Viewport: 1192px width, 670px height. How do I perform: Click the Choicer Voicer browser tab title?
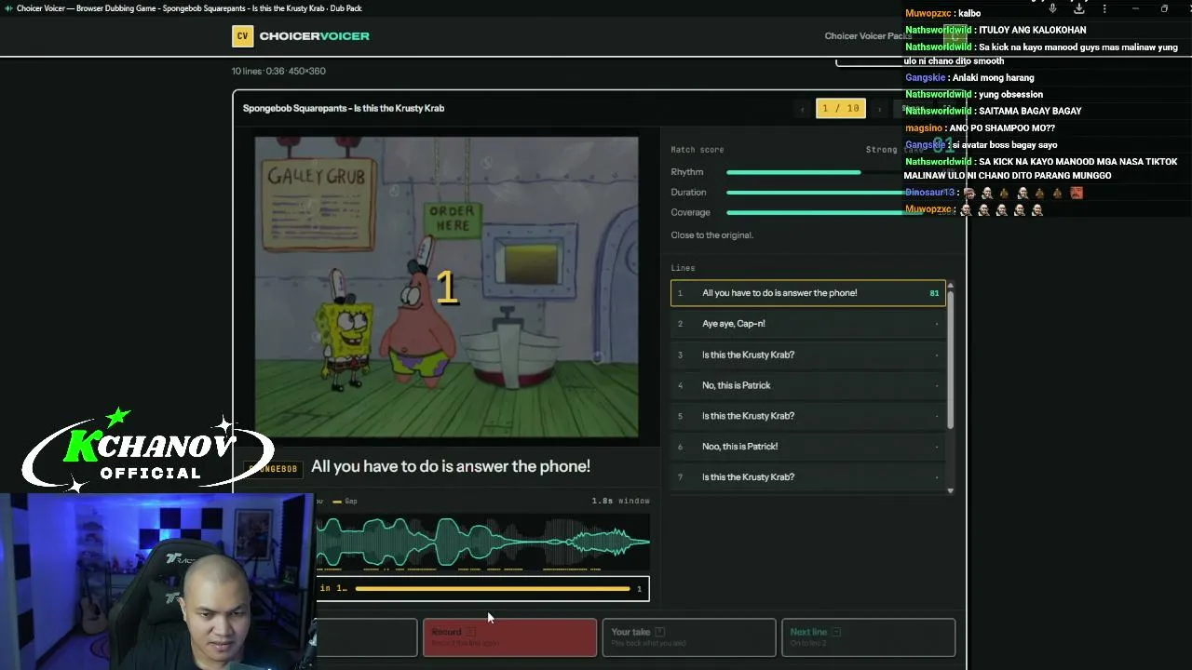(189, 8)
